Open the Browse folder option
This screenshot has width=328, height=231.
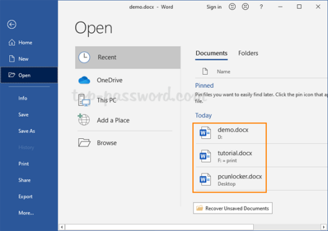pos(127,143)
